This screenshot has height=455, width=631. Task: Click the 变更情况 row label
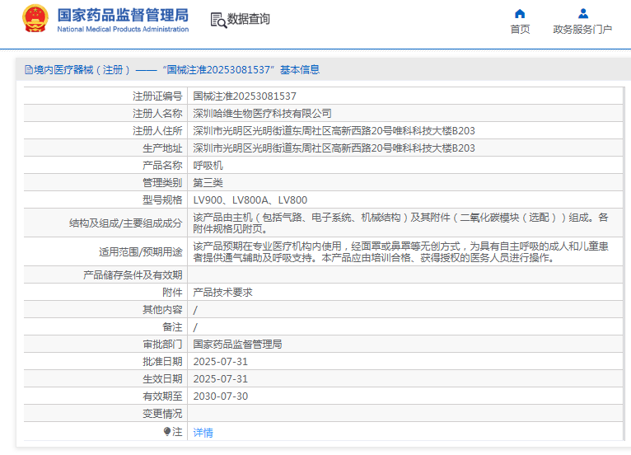pos(162,414)
